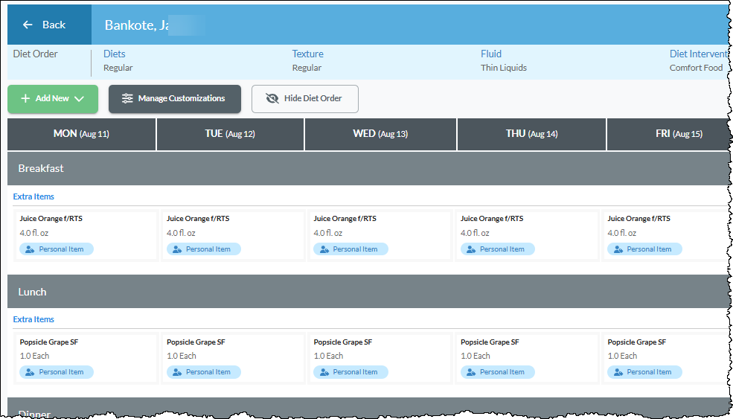Viewport: 733px width, 419px height.
Task: Open Tuesday's Juice Orange f/RTS item
Action: point(198,218)
